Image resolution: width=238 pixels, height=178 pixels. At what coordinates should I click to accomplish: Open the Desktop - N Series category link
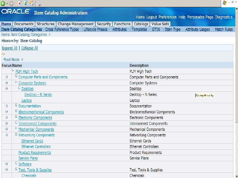[x=38, y=95]
